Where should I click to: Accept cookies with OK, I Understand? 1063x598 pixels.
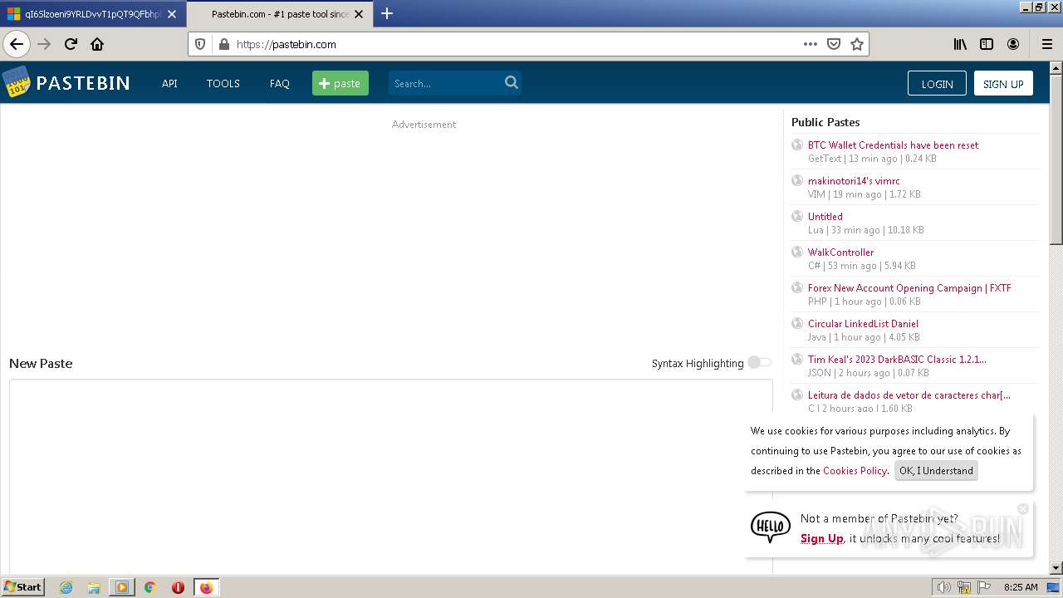(x=936, y=470)
